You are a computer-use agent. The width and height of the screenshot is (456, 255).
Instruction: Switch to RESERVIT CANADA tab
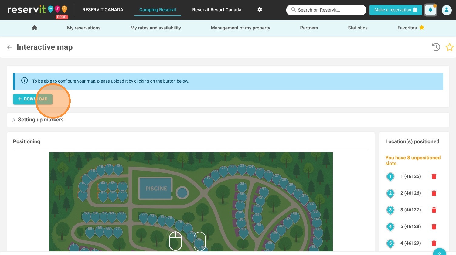pos(103,10)
